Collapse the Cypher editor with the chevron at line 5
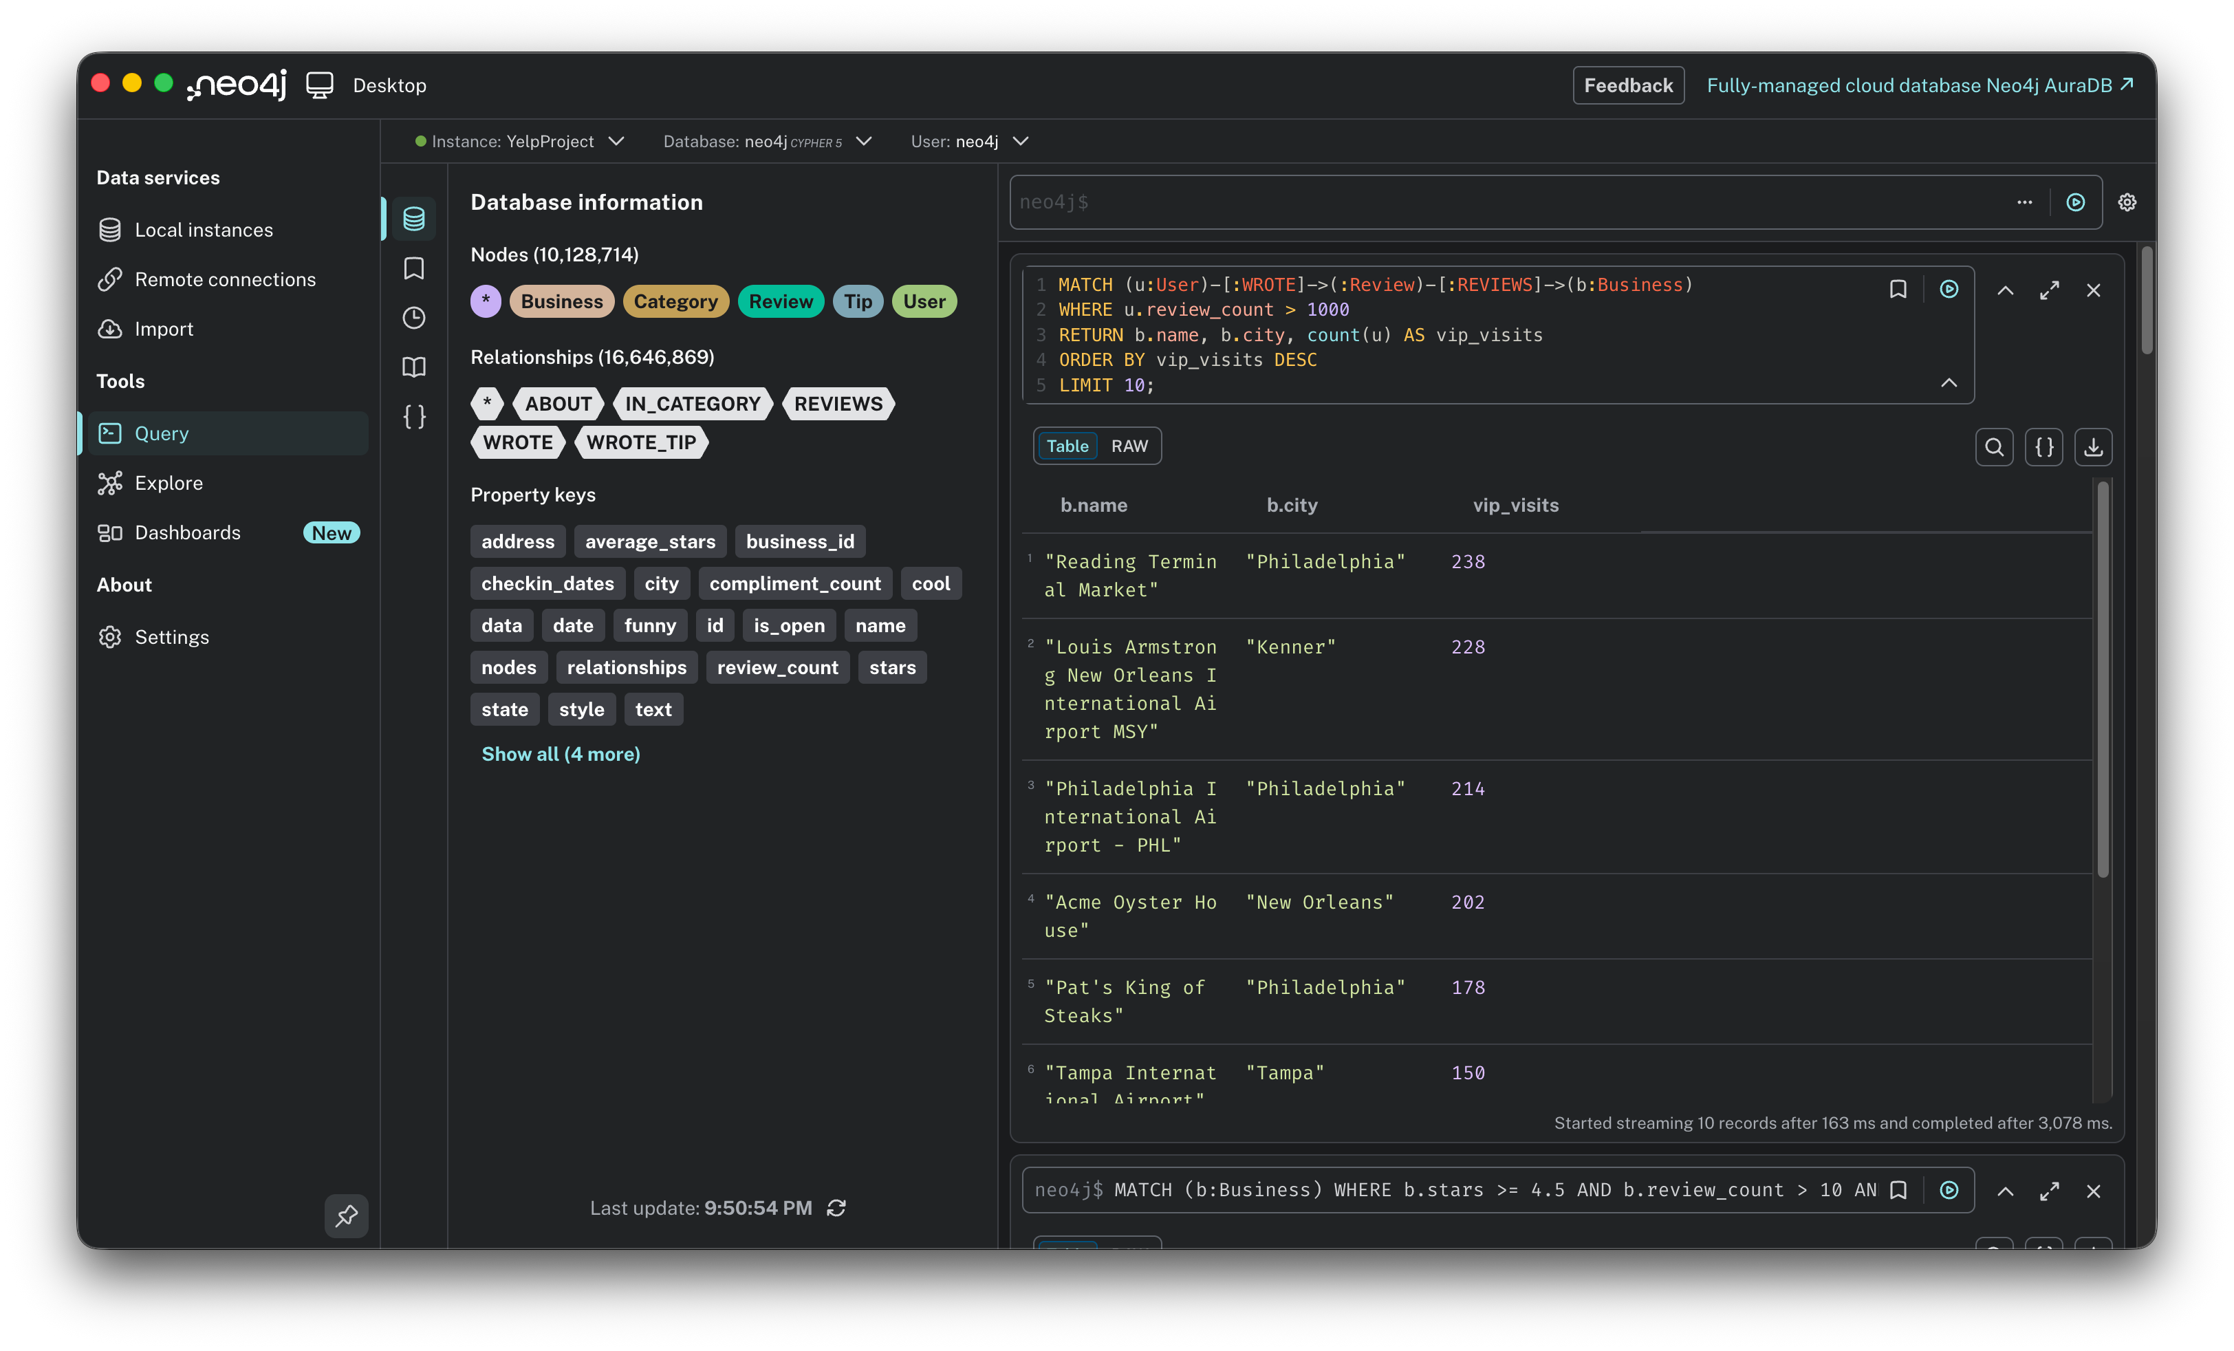Viewport: 2234px width, 1351px height. pos(1949,384)
